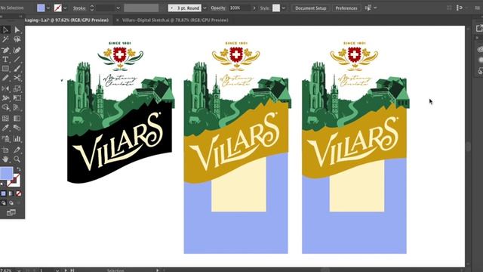Select the Scissors tool
483x272 pixels.
coord(17,78)
